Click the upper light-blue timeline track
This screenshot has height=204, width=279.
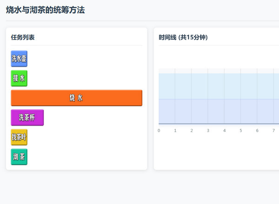coord(219,86)
